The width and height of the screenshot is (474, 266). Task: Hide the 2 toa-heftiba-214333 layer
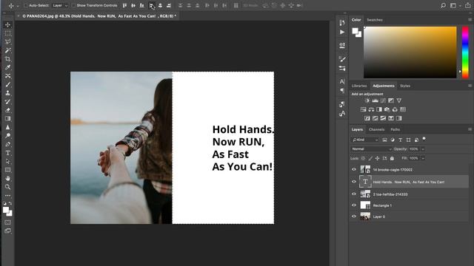pyautogui.click(x=354, y=194)
